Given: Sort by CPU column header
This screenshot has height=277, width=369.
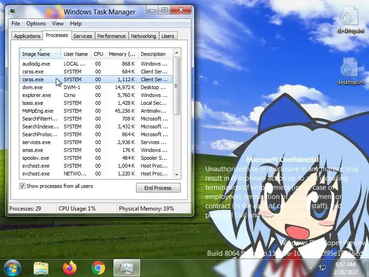Looking at the screenshot, I should tap(98, 54).
